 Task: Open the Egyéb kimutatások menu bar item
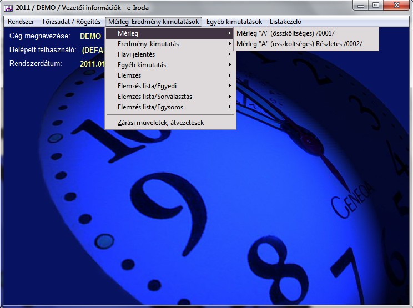234,22
